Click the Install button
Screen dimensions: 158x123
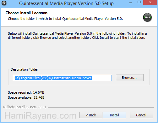(x=114, y=115)
